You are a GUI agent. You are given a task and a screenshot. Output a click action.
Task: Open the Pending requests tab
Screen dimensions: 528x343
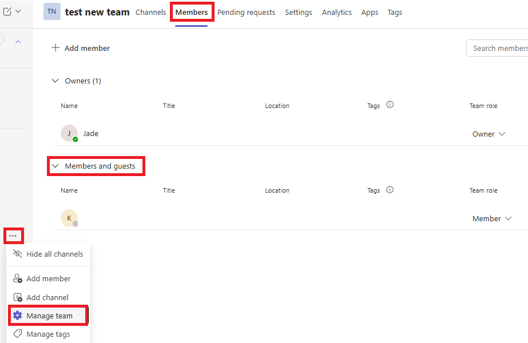point(246,13)
